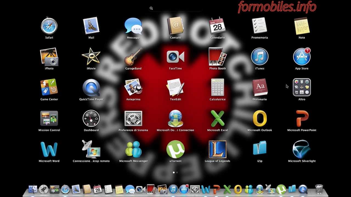The height and width of the screenshot is (197, 351).
Task: Open Dizionario app
Action: (260, 88)
